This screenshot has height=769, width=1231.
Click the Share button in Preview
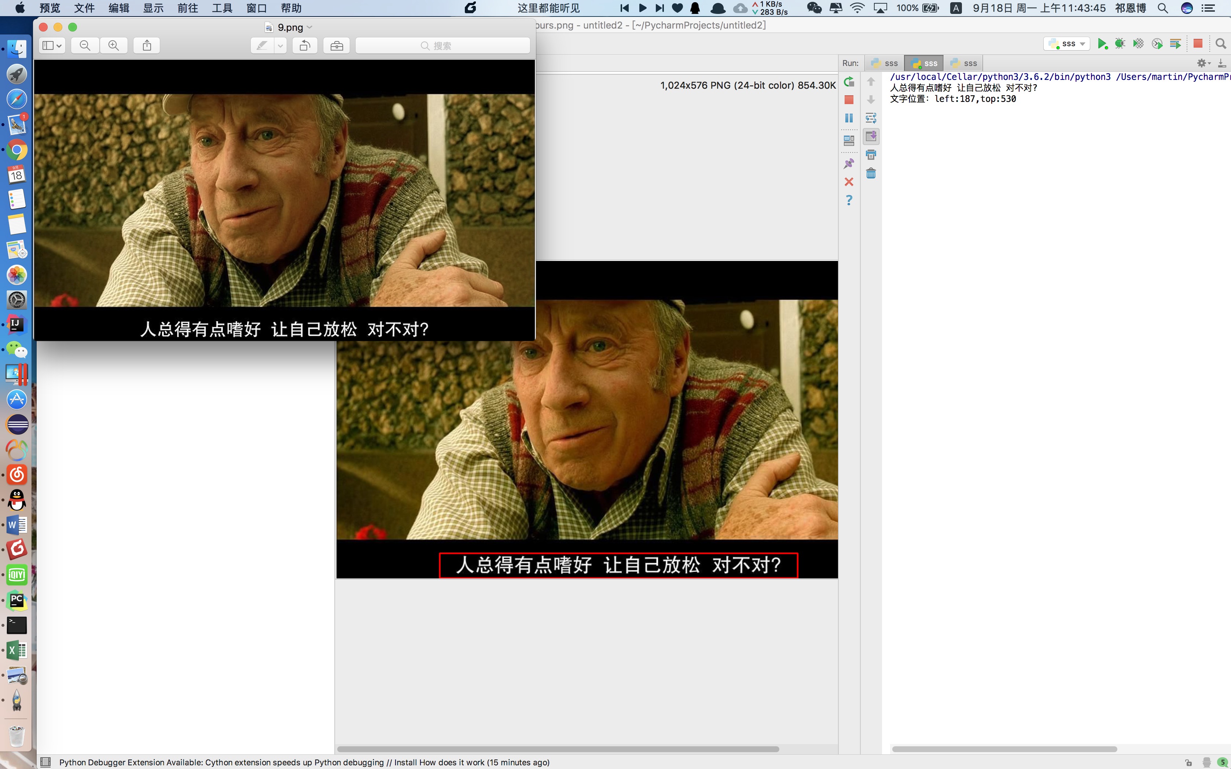147,46
